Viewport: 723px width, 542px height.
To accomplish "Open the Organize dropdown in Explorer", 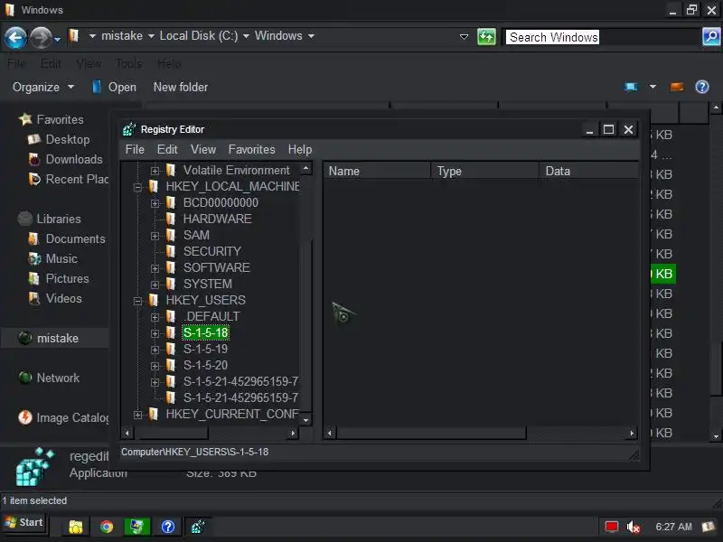I will (42, 87).
